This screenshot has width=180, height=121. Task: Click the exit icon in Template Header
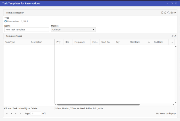coord(175,13)
